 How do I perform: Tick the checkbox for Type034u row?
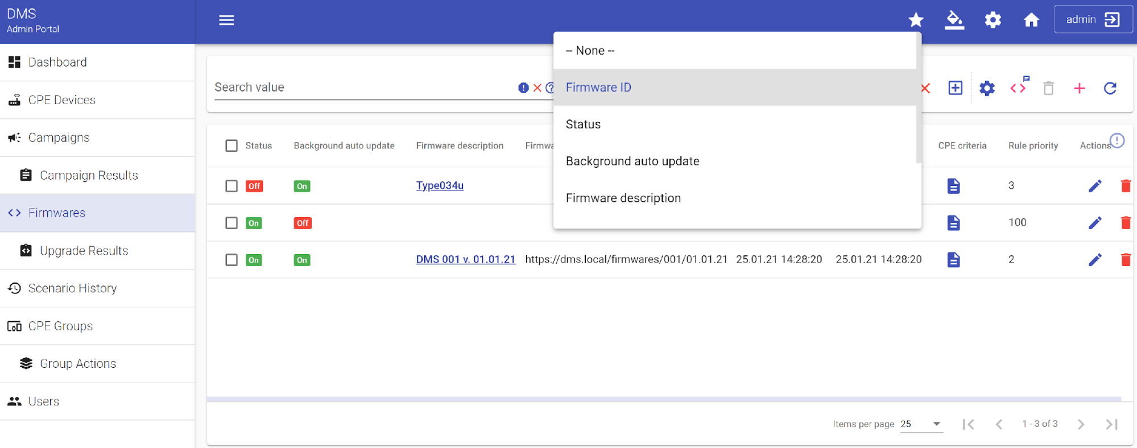coord(231,186)
